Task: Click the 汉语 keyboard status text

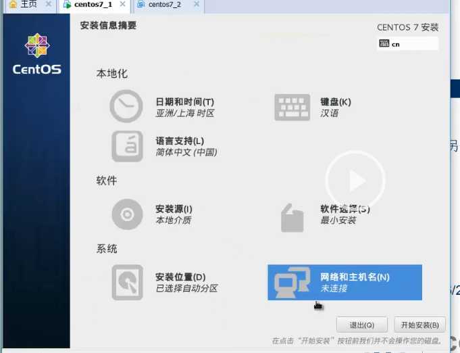Action: (x=329, y=114)
